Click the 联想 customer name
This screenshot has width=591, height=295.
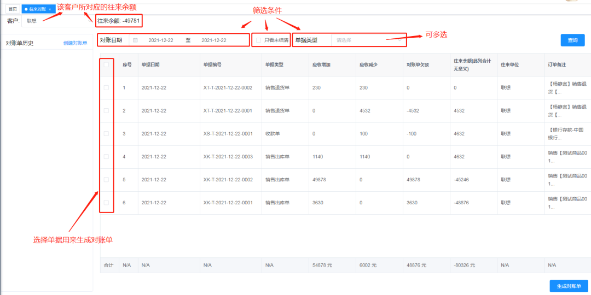pyautogui.click(x=32, y=21)
